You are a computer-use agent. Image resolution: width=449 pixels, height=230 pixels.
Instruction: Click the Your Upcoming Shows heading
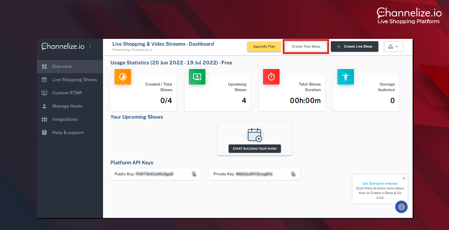137,117
